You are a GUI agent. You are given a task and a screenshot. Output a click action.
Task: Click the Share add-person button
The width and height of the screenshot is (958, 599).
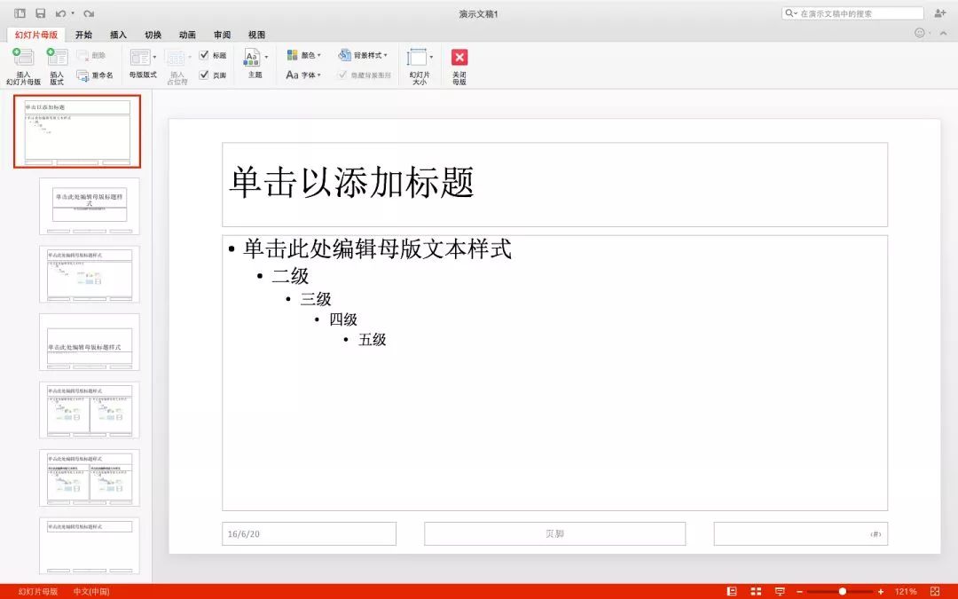coord(940,13)
